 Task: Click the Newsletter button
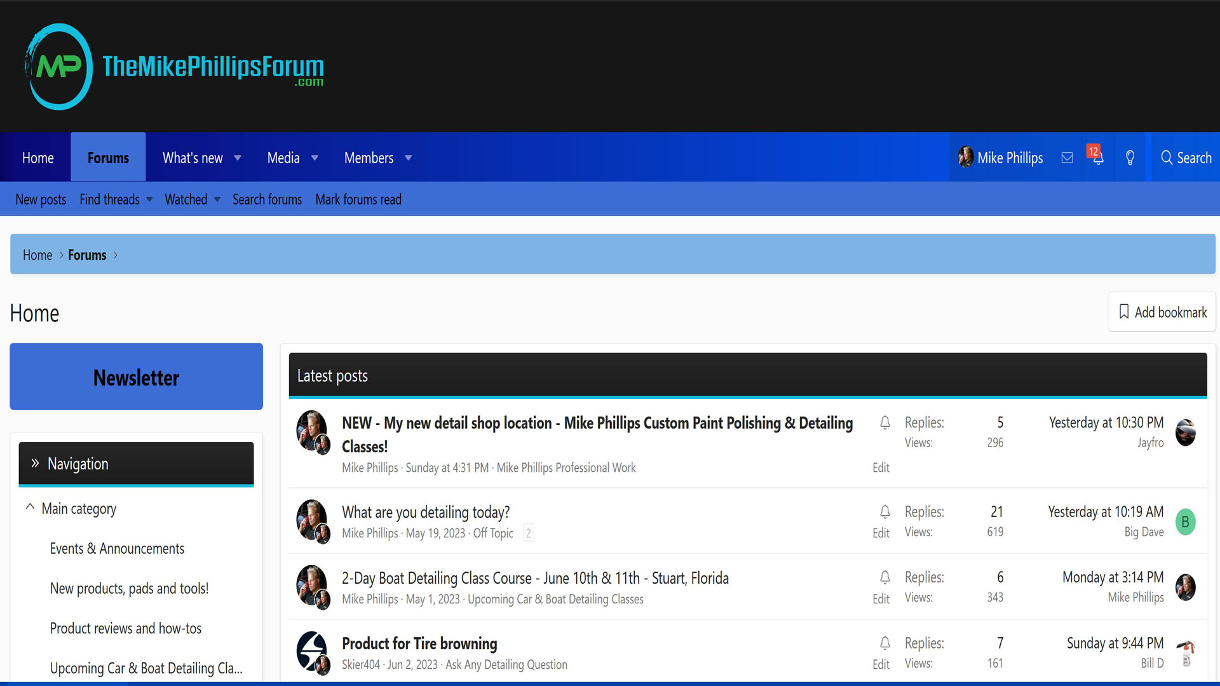point(136,377)
